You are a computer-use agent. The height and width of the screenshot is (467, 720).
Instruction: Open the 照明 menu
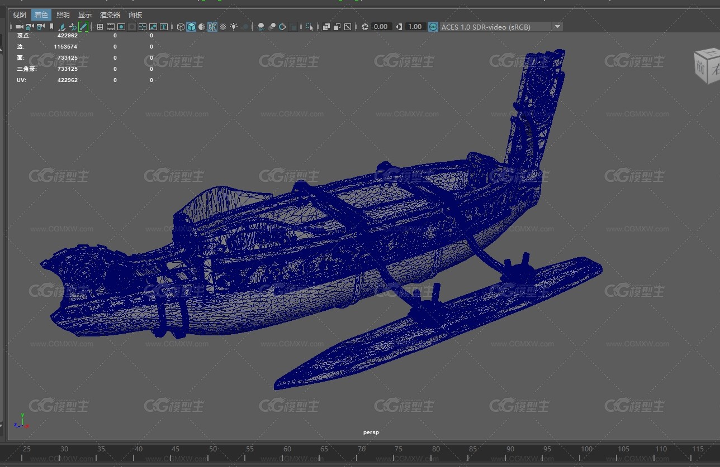63,15
